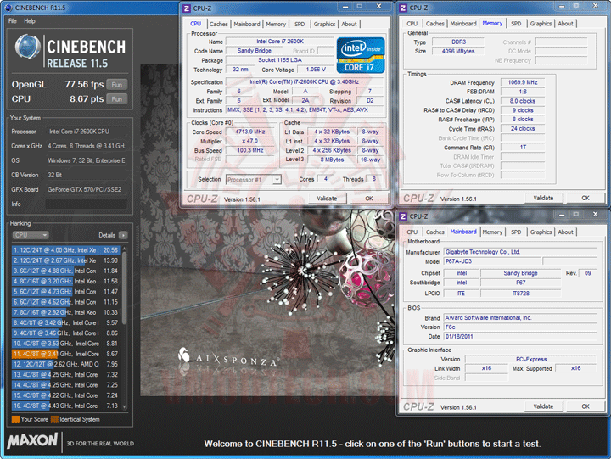The image size is (611, 459).
Task: Select the CPU tab in the Memory window
Action: coord(412,24)
